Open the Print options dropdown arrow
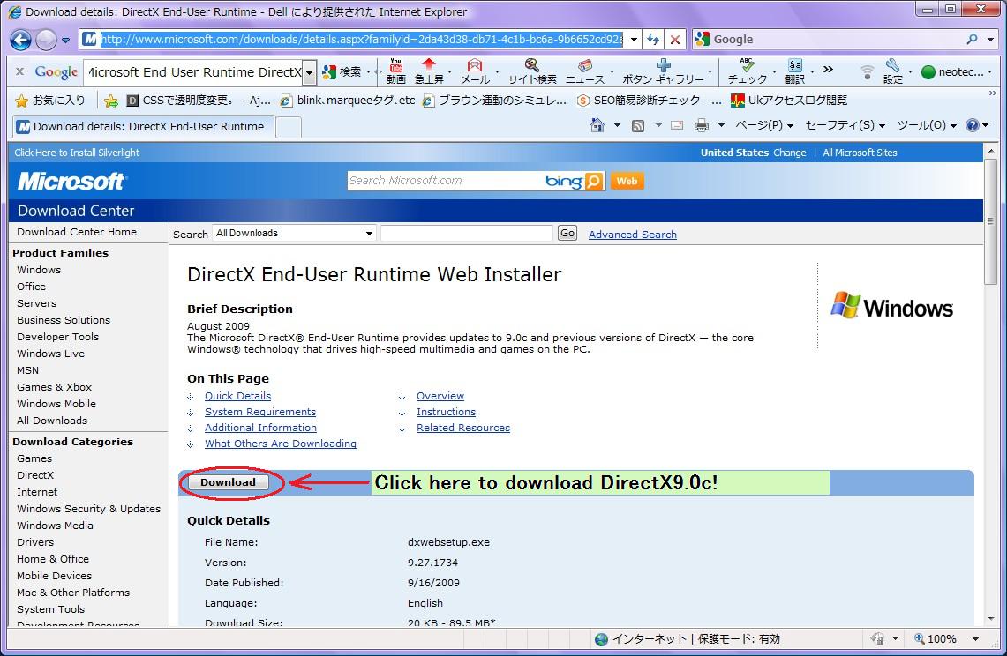Viewport: 1007px width, 656px height. point(721,125)
